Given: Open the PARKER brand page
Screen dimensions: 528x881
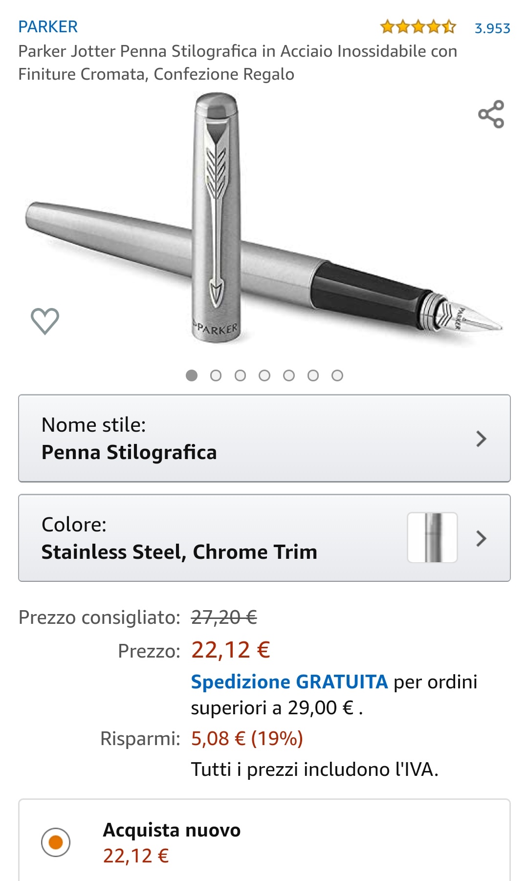Looking at the screenshot, I should [48, 27].
